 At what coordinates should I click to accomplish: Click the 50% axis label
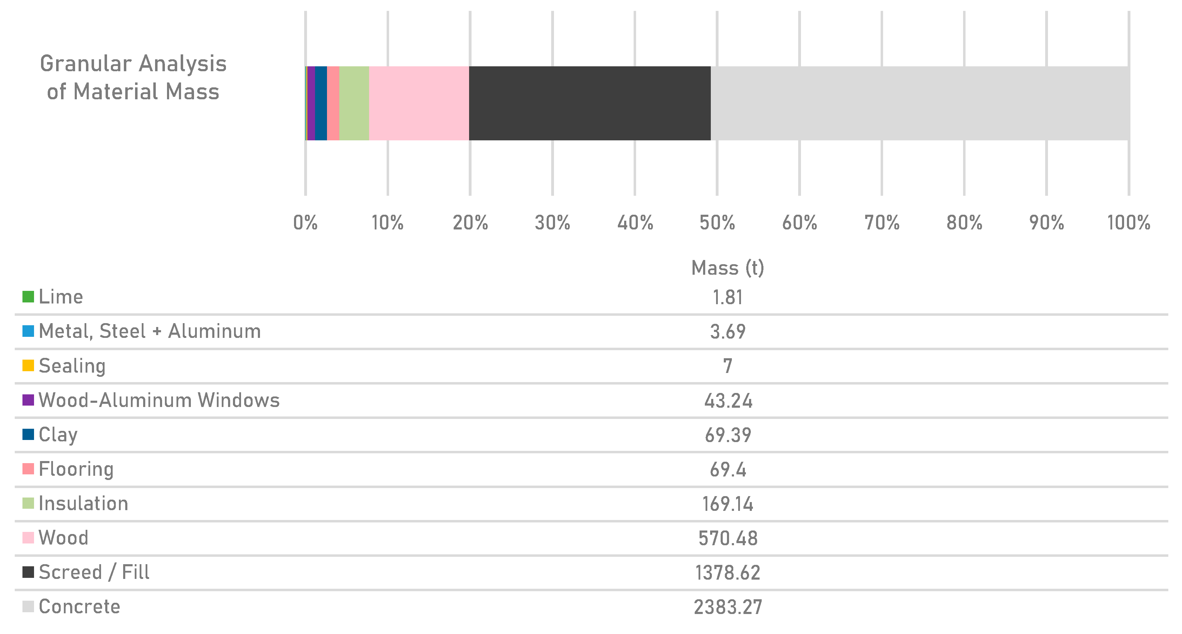[x=717, y=223]
